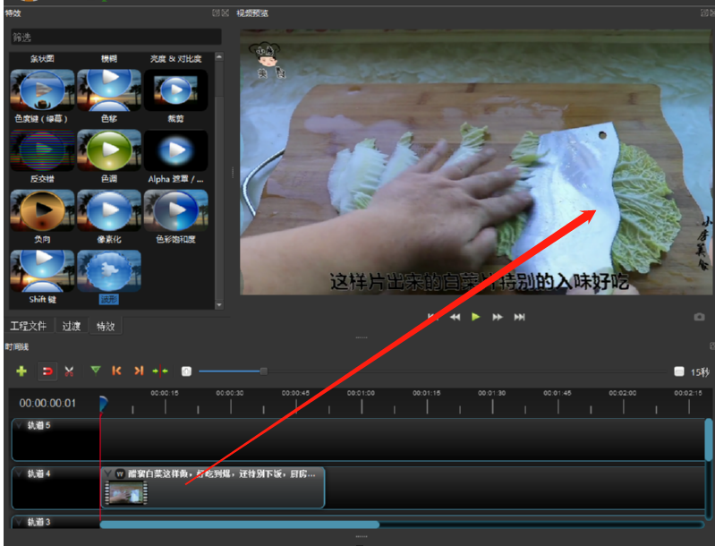Click the 00:00:30 ruler mark
This screenshot has width=715, height=546.
pyautogui.click(x=230, y=393)
